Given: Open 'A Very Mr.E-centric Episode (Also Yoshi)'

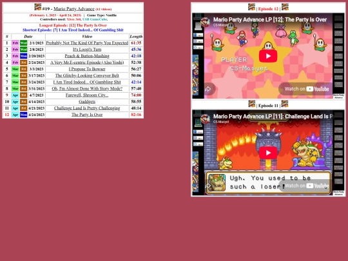Looking at the screenshot, I should click(87, 63).
